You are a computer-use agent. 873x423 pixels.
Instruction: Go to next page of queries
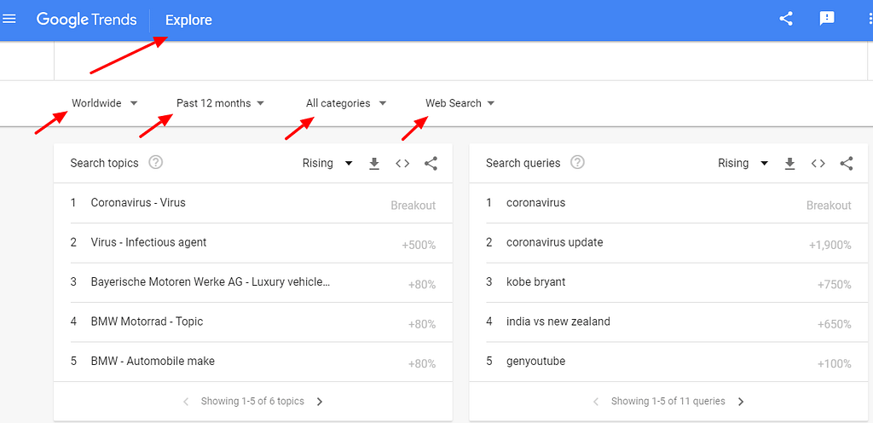click(x=741, y=402)
